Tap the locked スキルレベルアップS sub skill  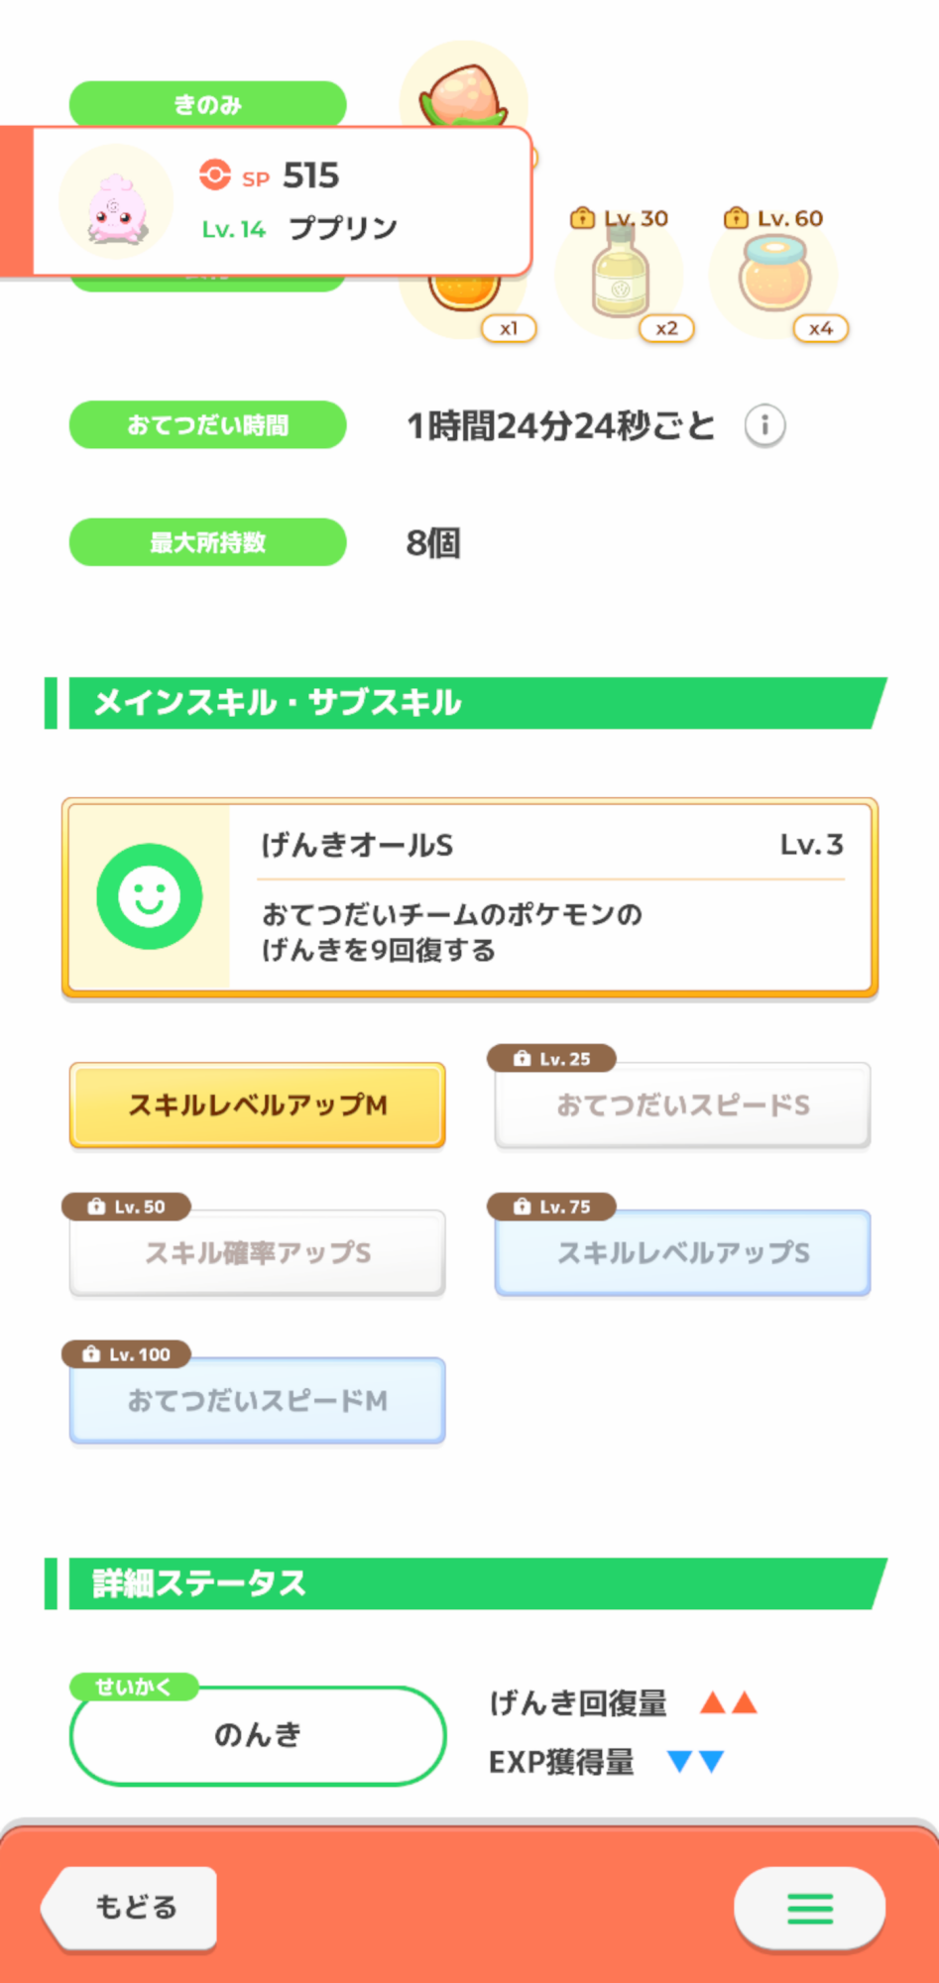683,1252
